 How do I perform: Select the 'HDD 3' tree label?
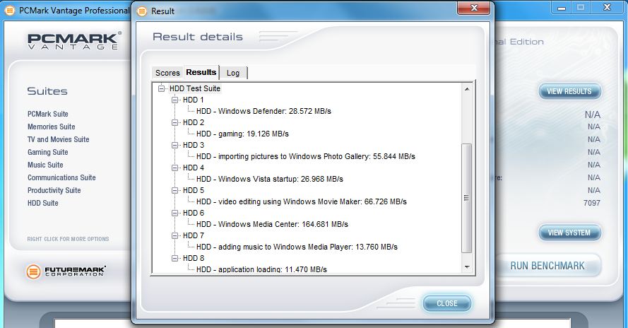tap(194, 145)
